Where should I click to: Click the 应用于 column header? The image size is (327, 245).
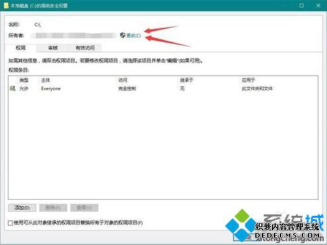[x=249, y=80]
